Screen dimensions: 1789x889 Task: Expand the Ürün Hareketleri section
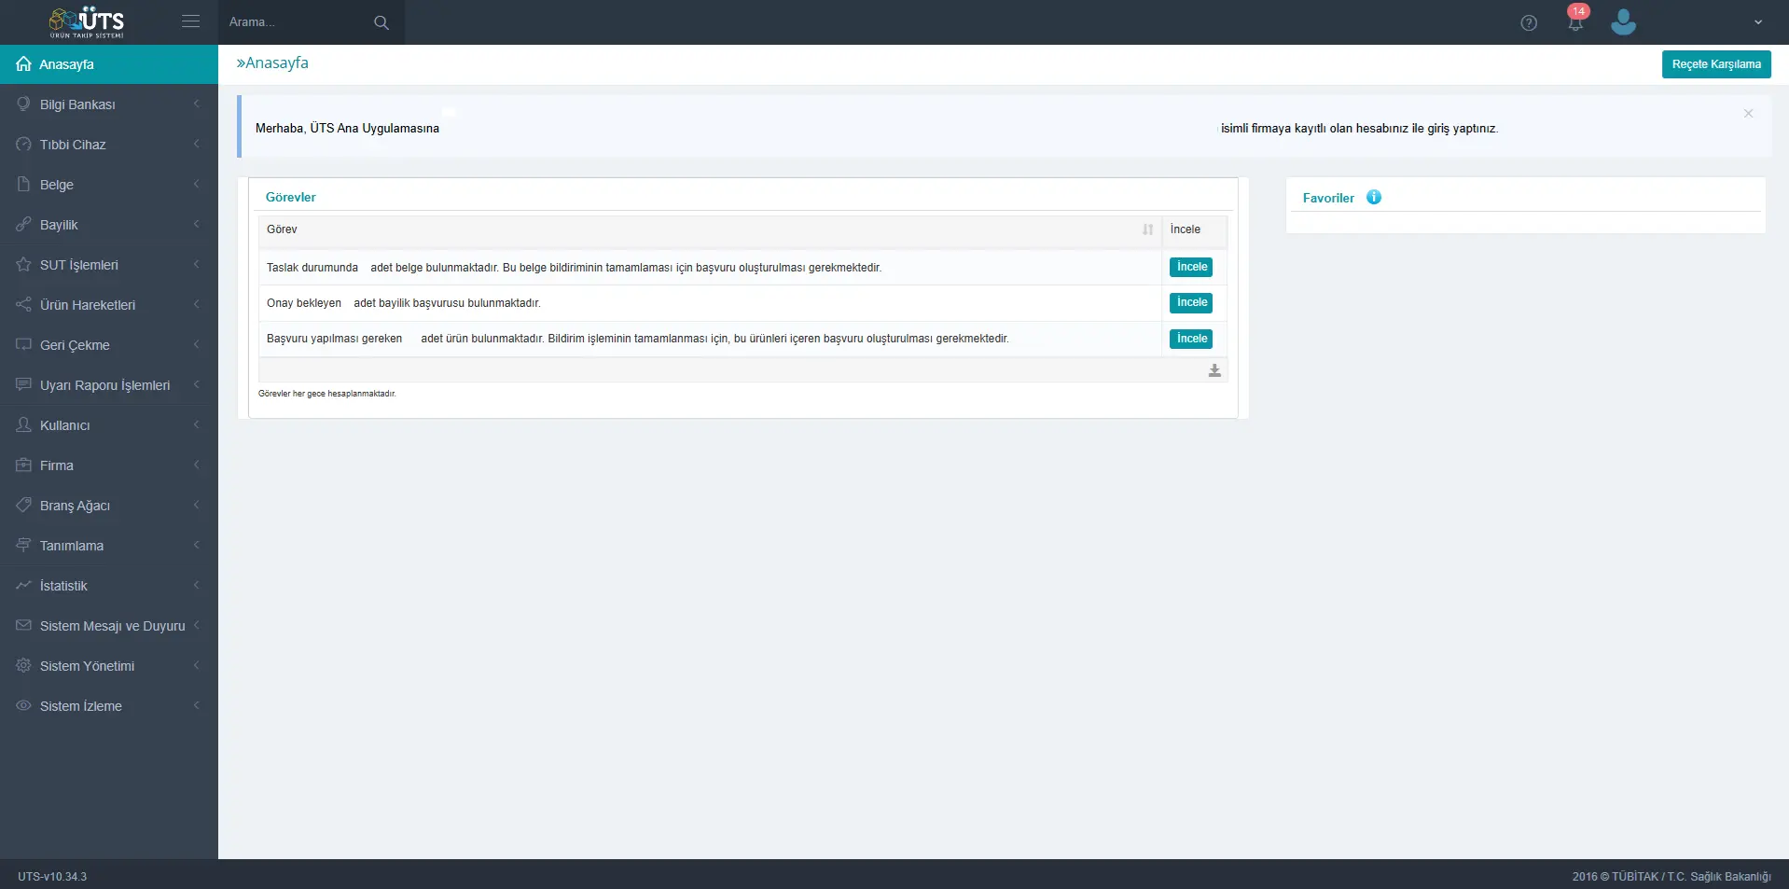[x=108, y=305]
